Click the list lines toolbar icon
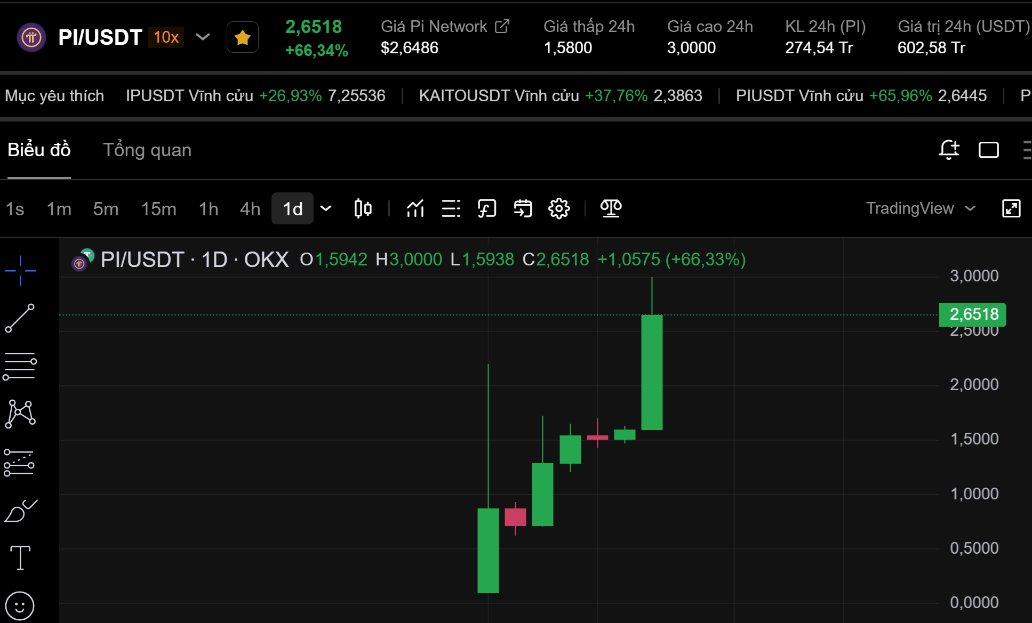This screenshot has width=1032, height=623. click(451, 208)
